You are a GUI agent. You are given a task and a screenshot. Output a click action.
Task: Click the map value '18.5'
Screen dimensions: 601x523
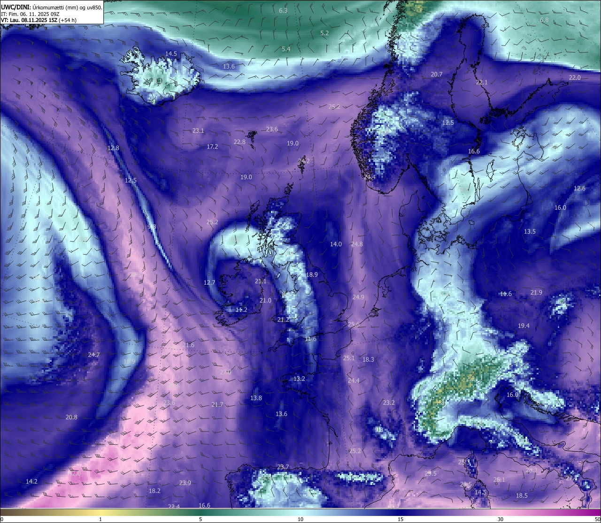coord(522,495)
